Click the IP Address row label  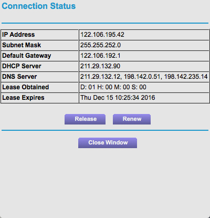click(x=18, y=35)
